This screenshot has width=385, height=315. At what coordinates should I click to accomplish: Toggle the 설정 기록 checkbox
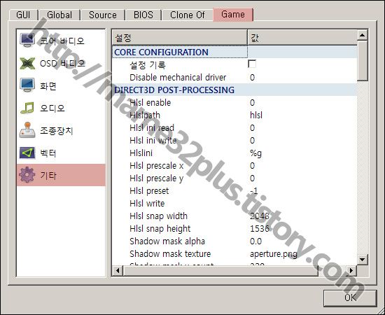(252, 64)
